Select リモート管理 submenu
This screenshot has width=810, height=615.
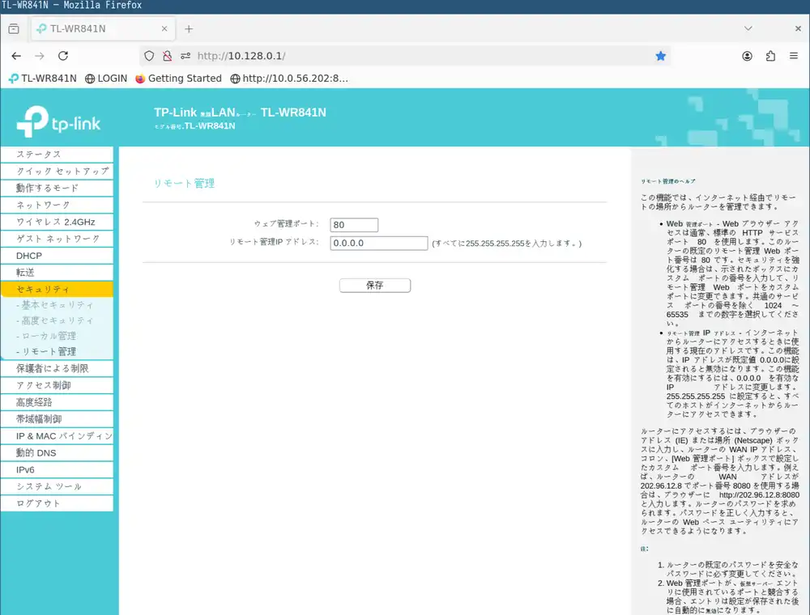point(46,351)
